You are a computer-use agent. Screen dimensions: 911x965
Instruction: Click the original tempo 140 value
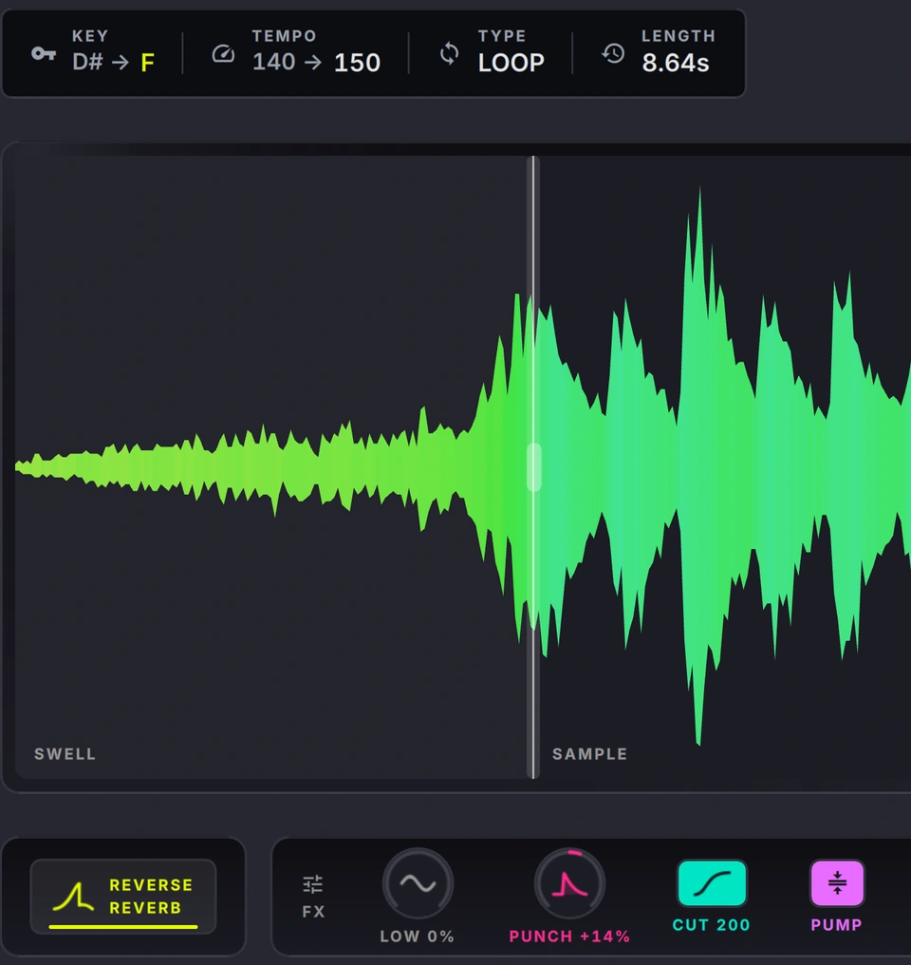tap(274, 62)
